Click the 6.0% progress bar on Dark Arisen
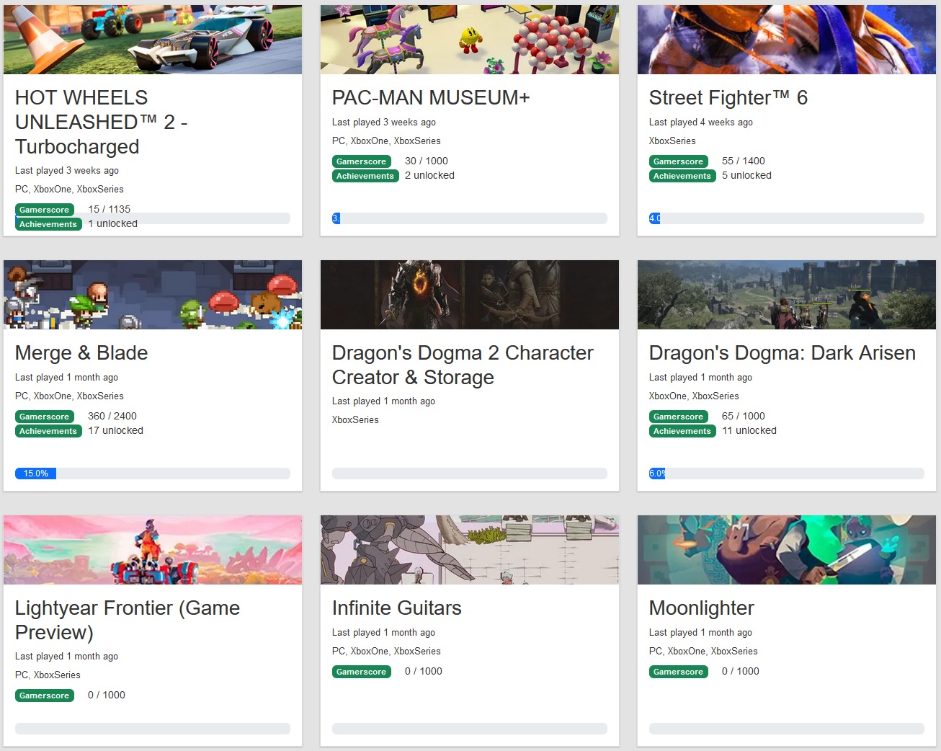The height and width of the screenshot is (751, 941). coord(787,474)
